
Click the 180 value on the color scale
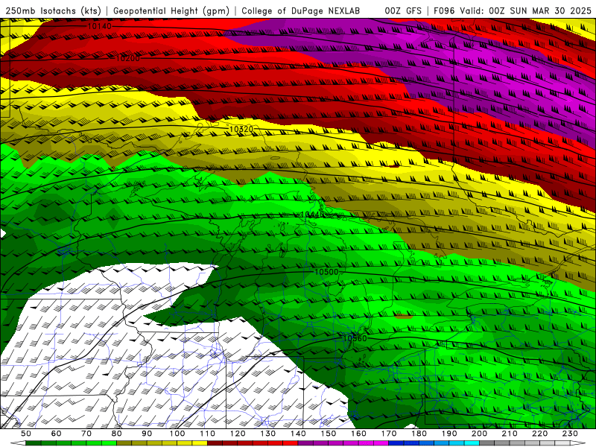pos(419,434)
